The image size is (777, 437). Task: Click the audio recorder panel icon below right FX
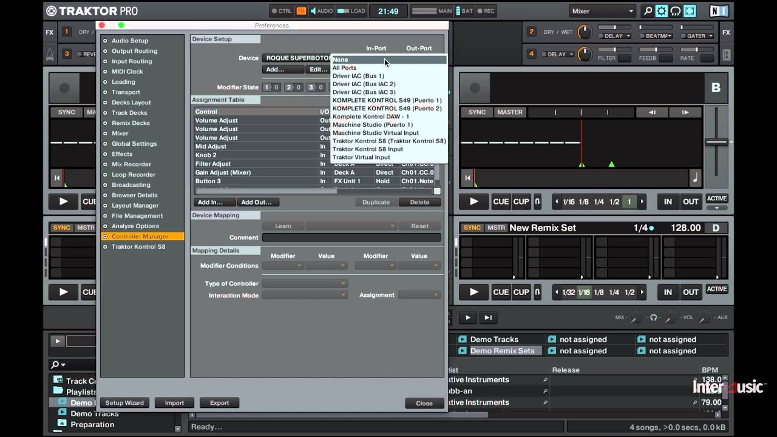click(x=726, y=55)
